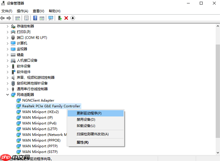Expand the 键盘 category

pyautogui.click(x=8, y=55)
